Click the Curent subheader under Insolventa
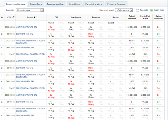 coord(71,23)
